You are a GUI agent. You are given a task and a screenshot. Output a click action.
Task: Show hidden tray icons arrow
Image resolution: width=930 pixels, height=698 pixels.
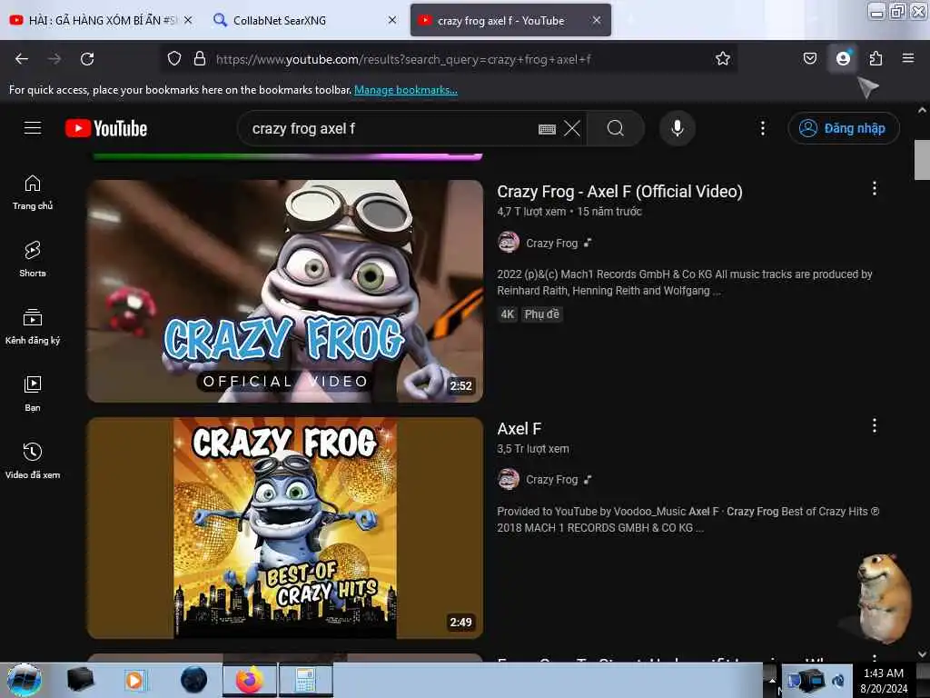(x=772, y=681)
